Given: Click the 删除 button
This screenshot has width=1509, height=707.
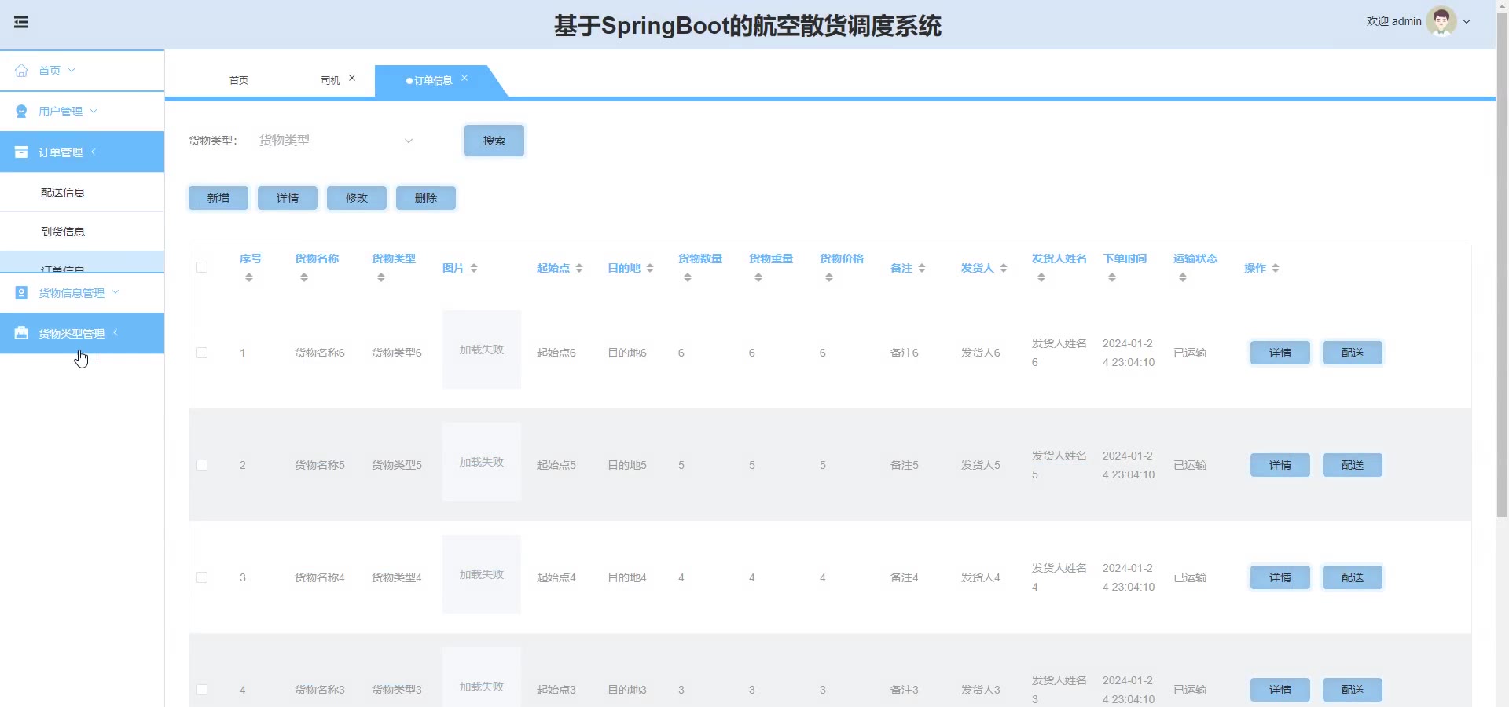Looking at the screenshot, I should point(426,198).
